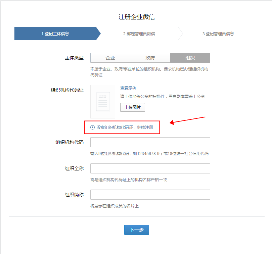Click the 组织简称 field label
The width and height of the screenshot is (272, 254).
[74, 195]
